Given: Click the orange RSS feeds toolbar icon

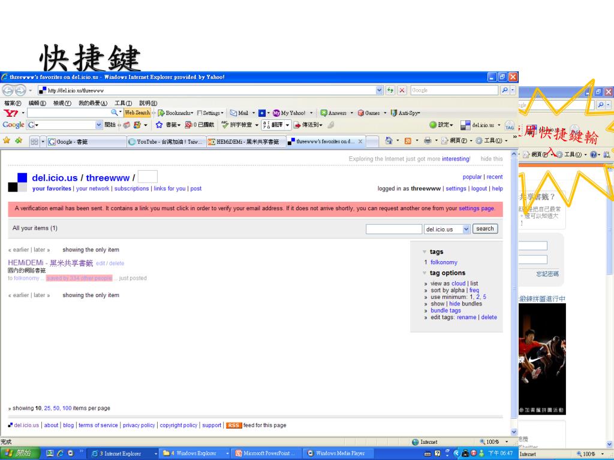Looking at the screenshot, I should pos(408,141).
